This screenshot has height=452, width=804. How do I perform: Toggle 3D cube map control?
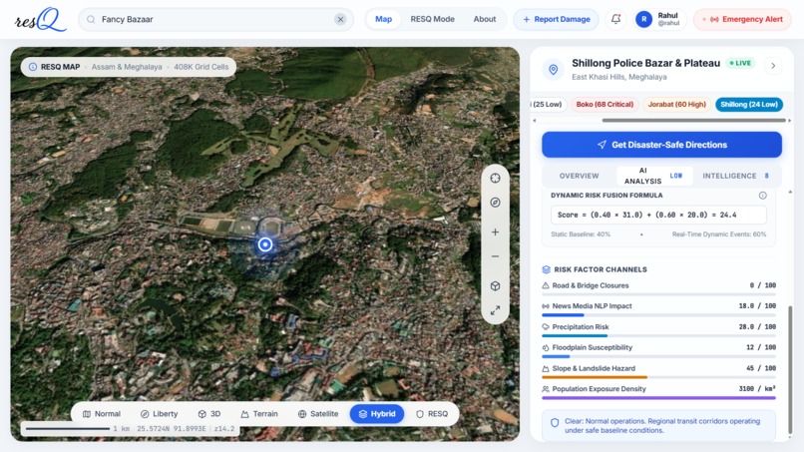point(495,285)
